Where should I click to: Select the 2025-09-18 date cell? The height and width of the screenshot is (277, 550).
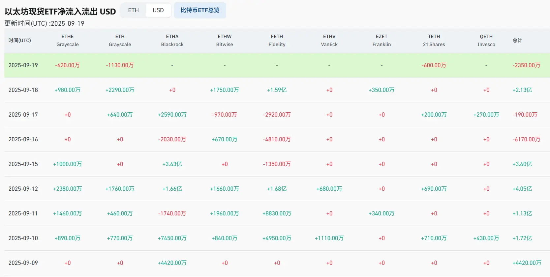coord(23,90)
